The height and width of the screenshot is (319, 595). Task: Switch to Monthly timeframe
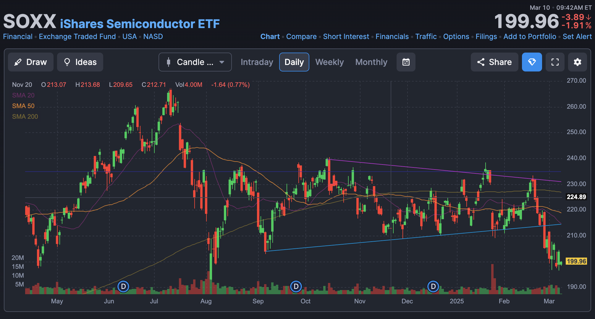click(371, 62)
